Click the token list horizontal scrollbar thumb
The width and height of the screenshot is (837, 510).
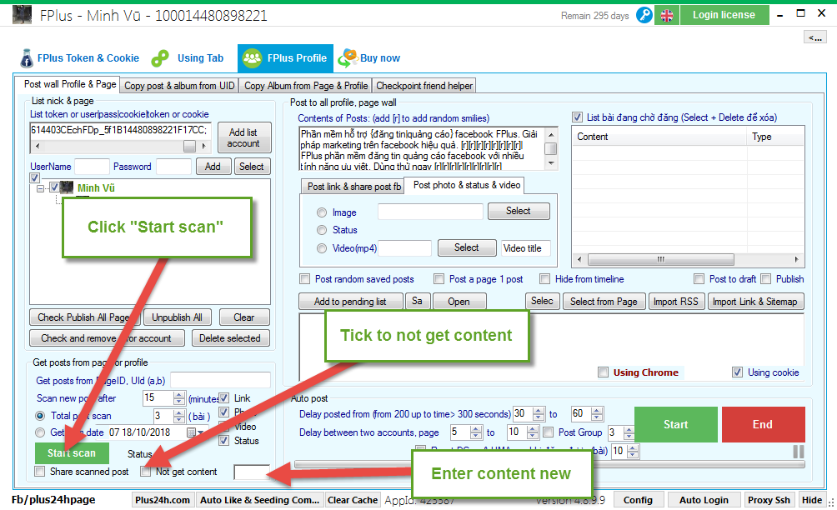[x=189, y=146]
